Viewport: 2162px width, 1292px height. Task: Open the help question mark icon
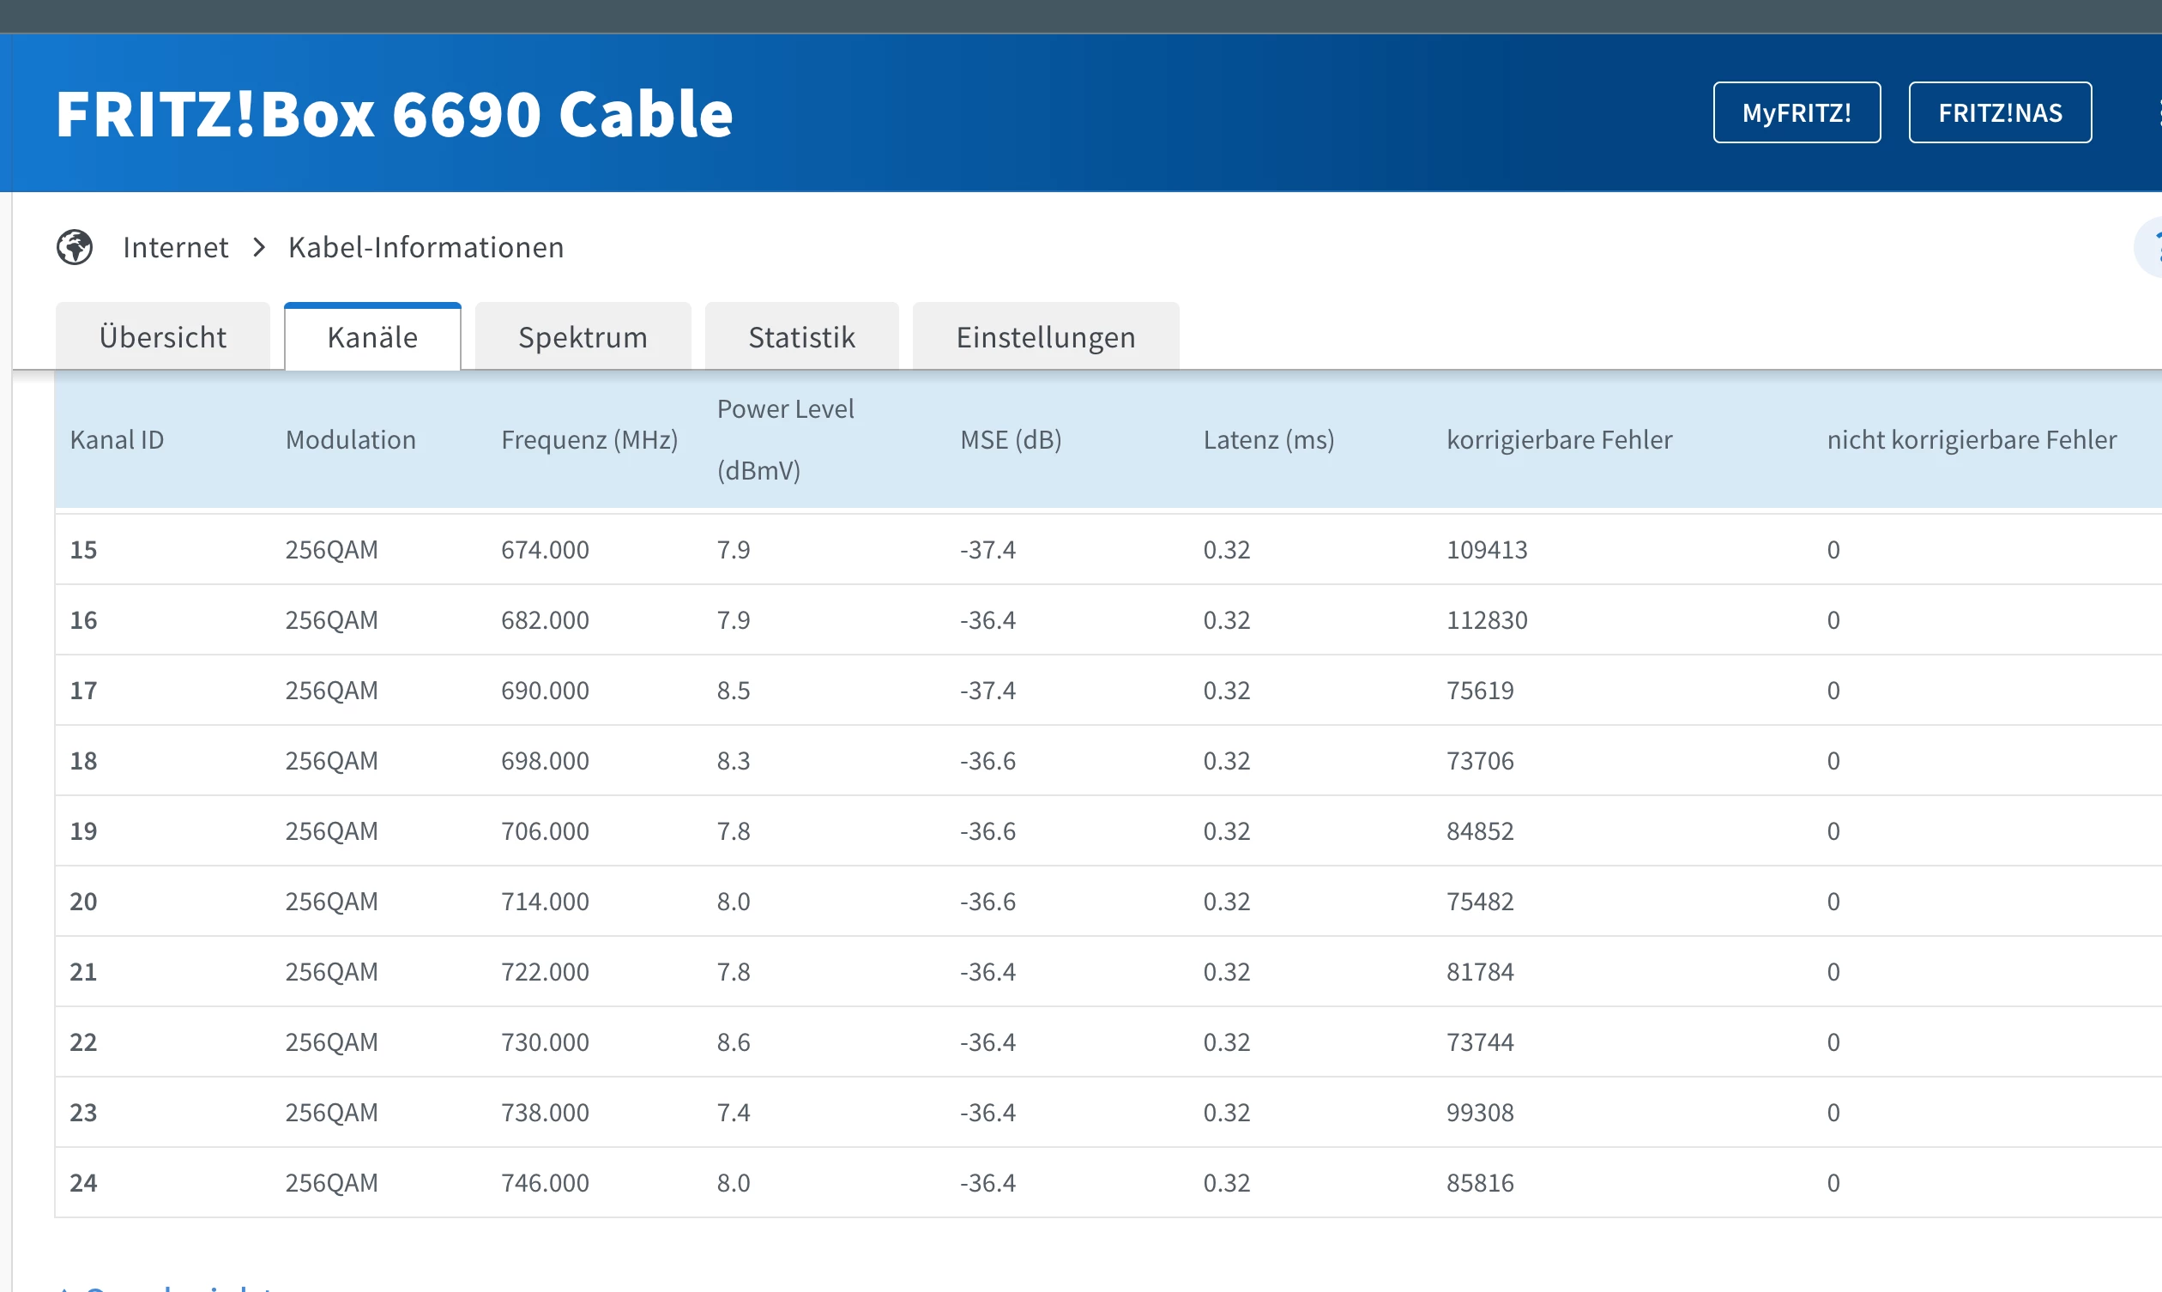[2152, 248]
